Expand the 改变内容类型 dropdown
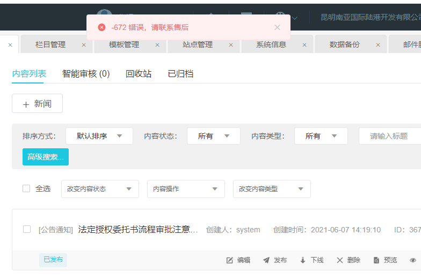 click(272, 189)
